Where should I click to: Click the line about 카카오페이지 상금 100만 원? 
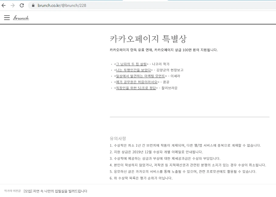164,50
